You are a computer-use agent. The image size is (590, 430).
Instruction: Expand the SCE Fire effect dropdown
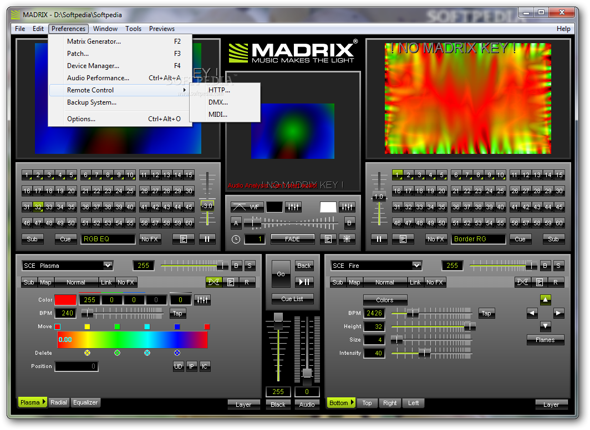416,266
